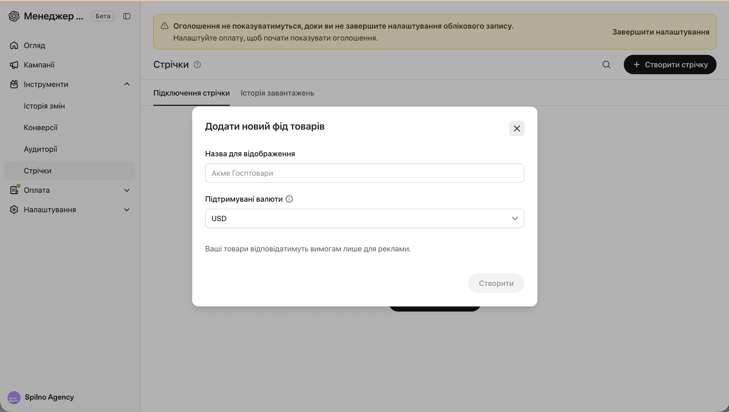Toggle the sidebar collapse icon
The image size is (729, 412).
[x=127, y=16]
